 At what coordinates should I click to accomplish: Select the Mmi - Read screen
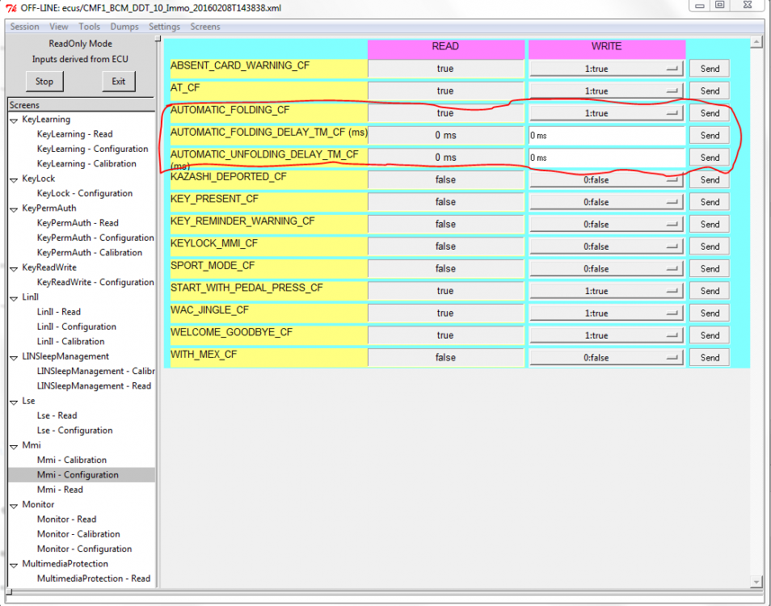[x=60, y=490]
